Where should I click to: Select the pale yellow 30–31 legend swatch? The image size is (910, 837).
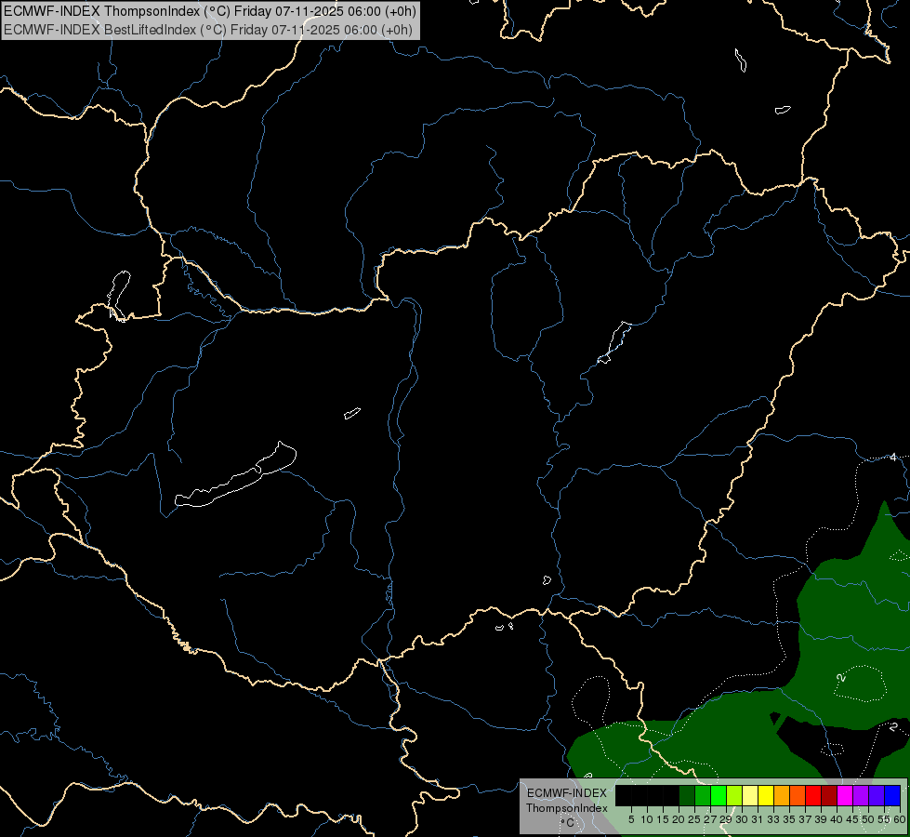(750, 795)
